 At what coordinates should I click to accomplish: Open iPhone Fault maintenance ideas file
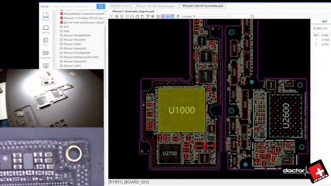coord(82,22)
